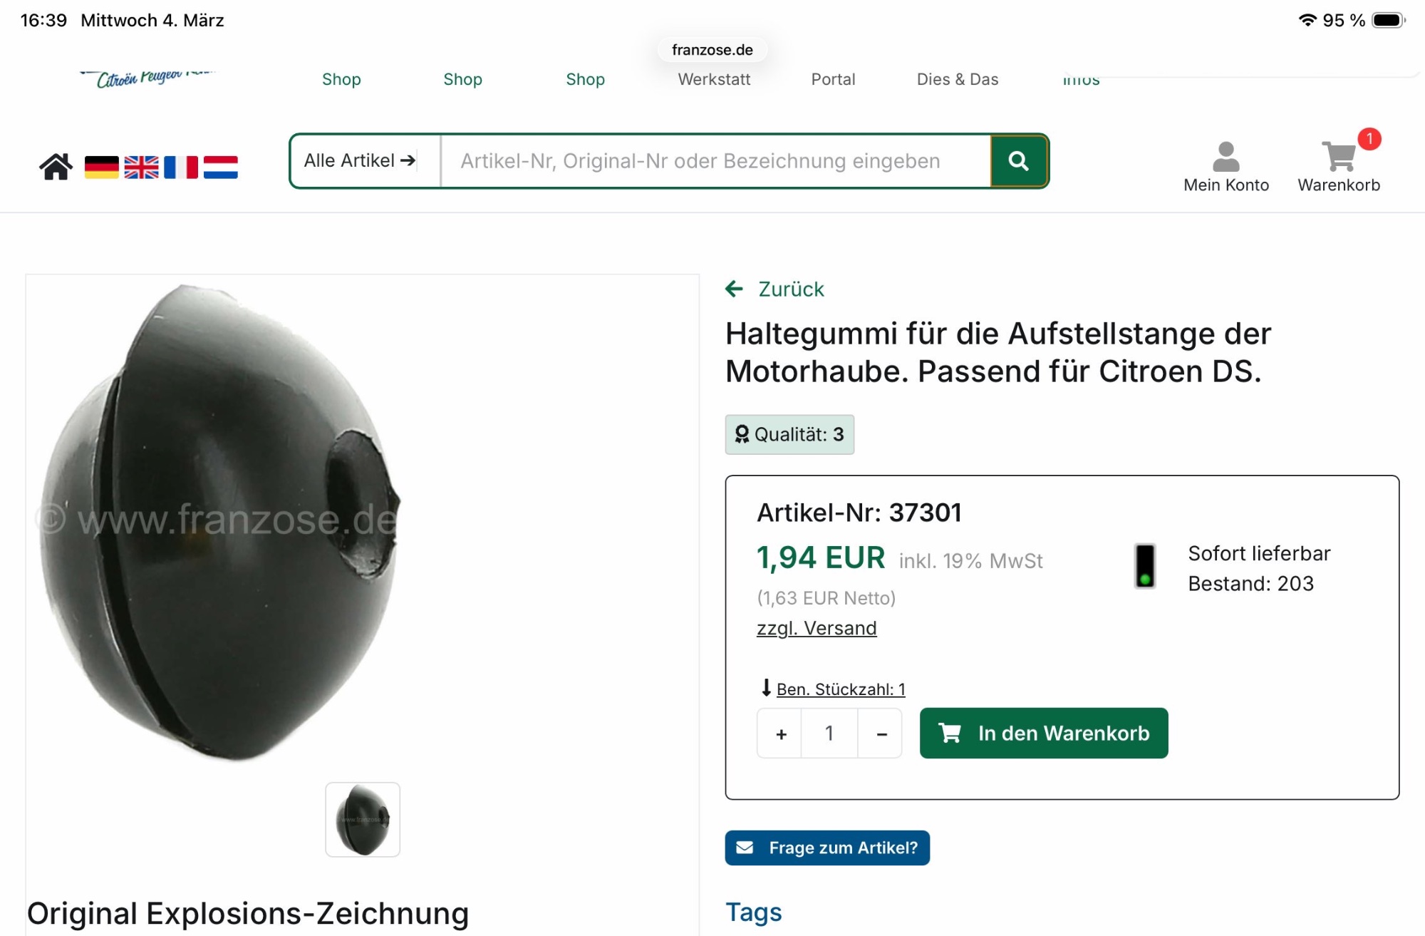Open the Portal menu item

click(x=833, y=79)
